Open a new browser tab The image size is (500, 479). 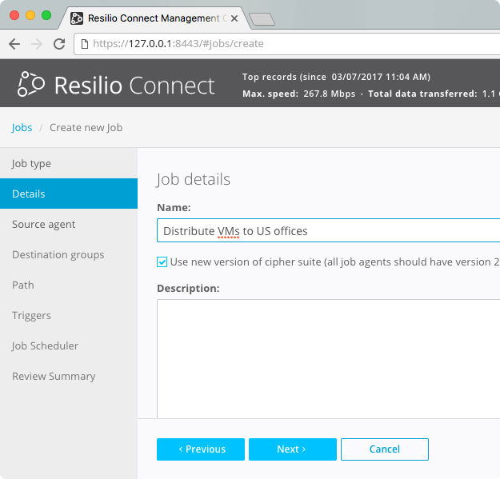point(262,19)
